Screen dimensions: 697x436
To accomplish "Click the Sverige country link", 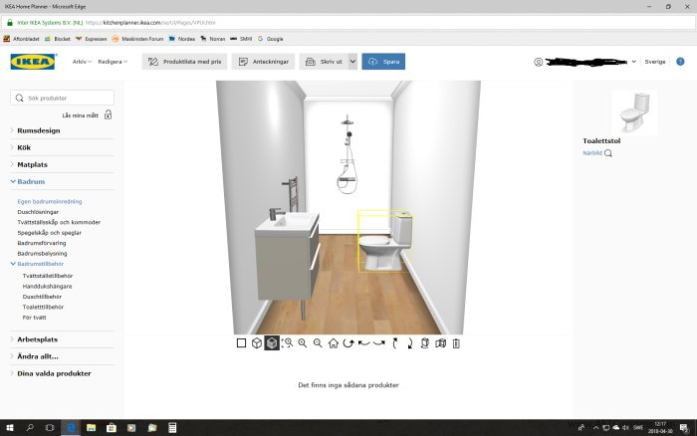I will [655, 62].
